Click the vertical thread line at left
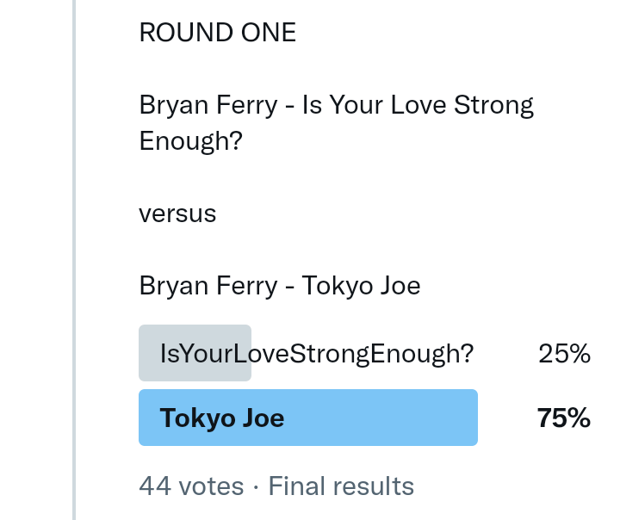 pos(74,258)
